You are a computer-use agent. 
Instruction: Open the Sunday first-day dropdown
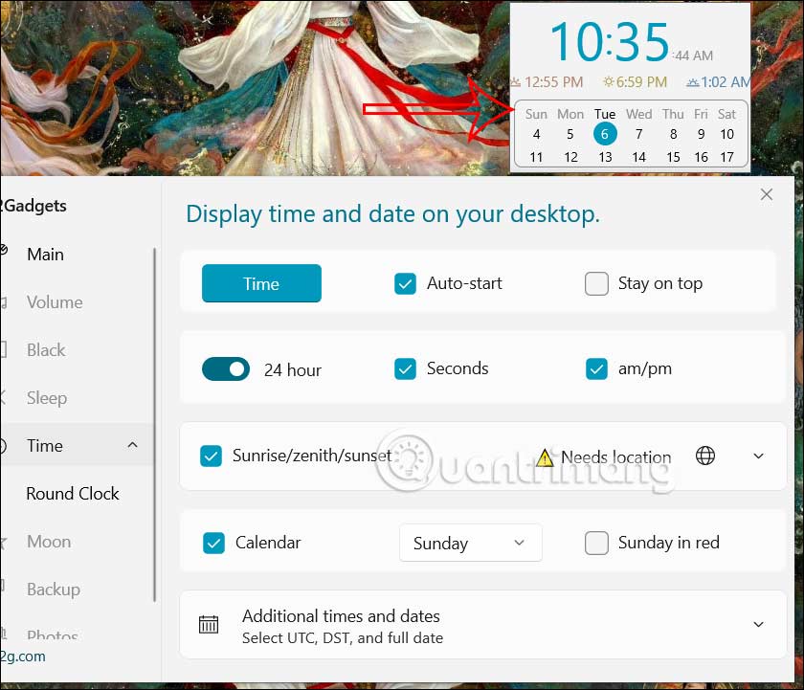click(x=470, y=543)
